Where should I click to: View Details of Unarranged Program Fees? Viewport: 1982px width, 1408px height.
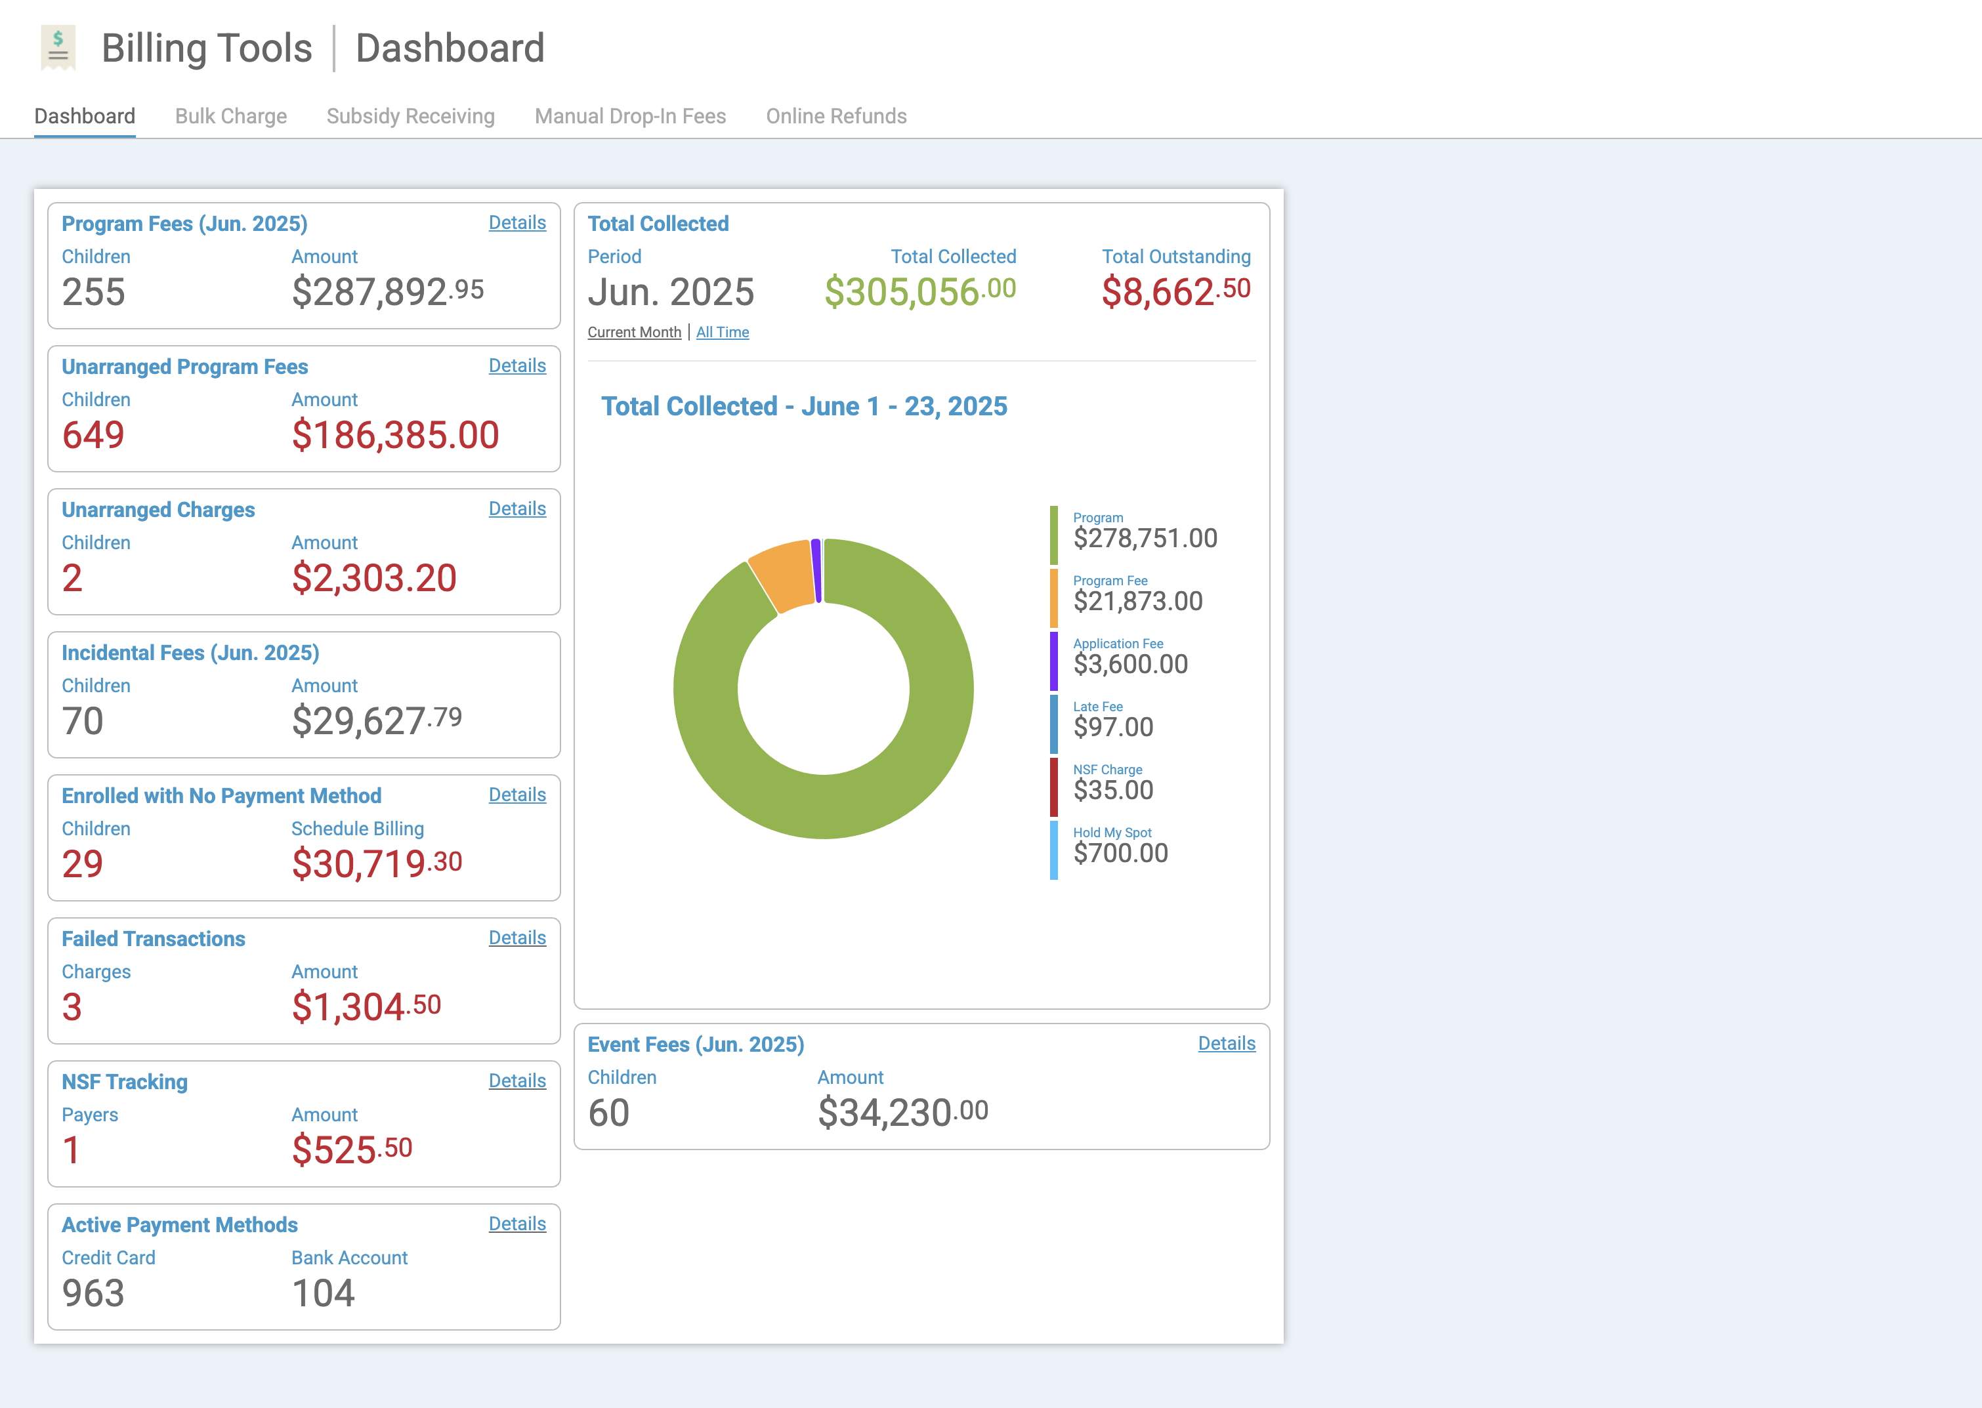[517, 366]
